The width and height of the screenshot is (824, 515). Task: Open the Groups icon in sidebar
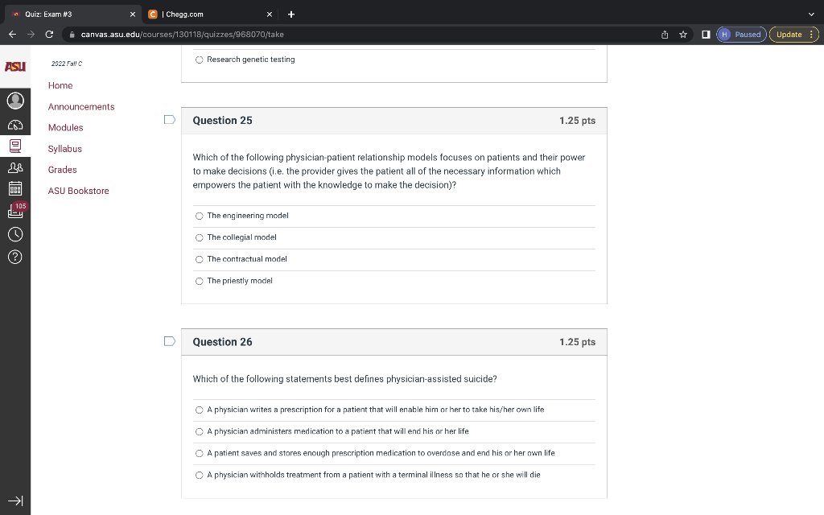(15, 167)
